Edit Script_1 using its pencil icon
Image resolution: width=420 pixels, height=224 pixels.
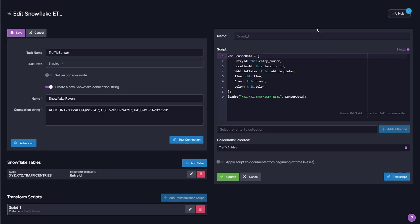(x=190, y=209)
